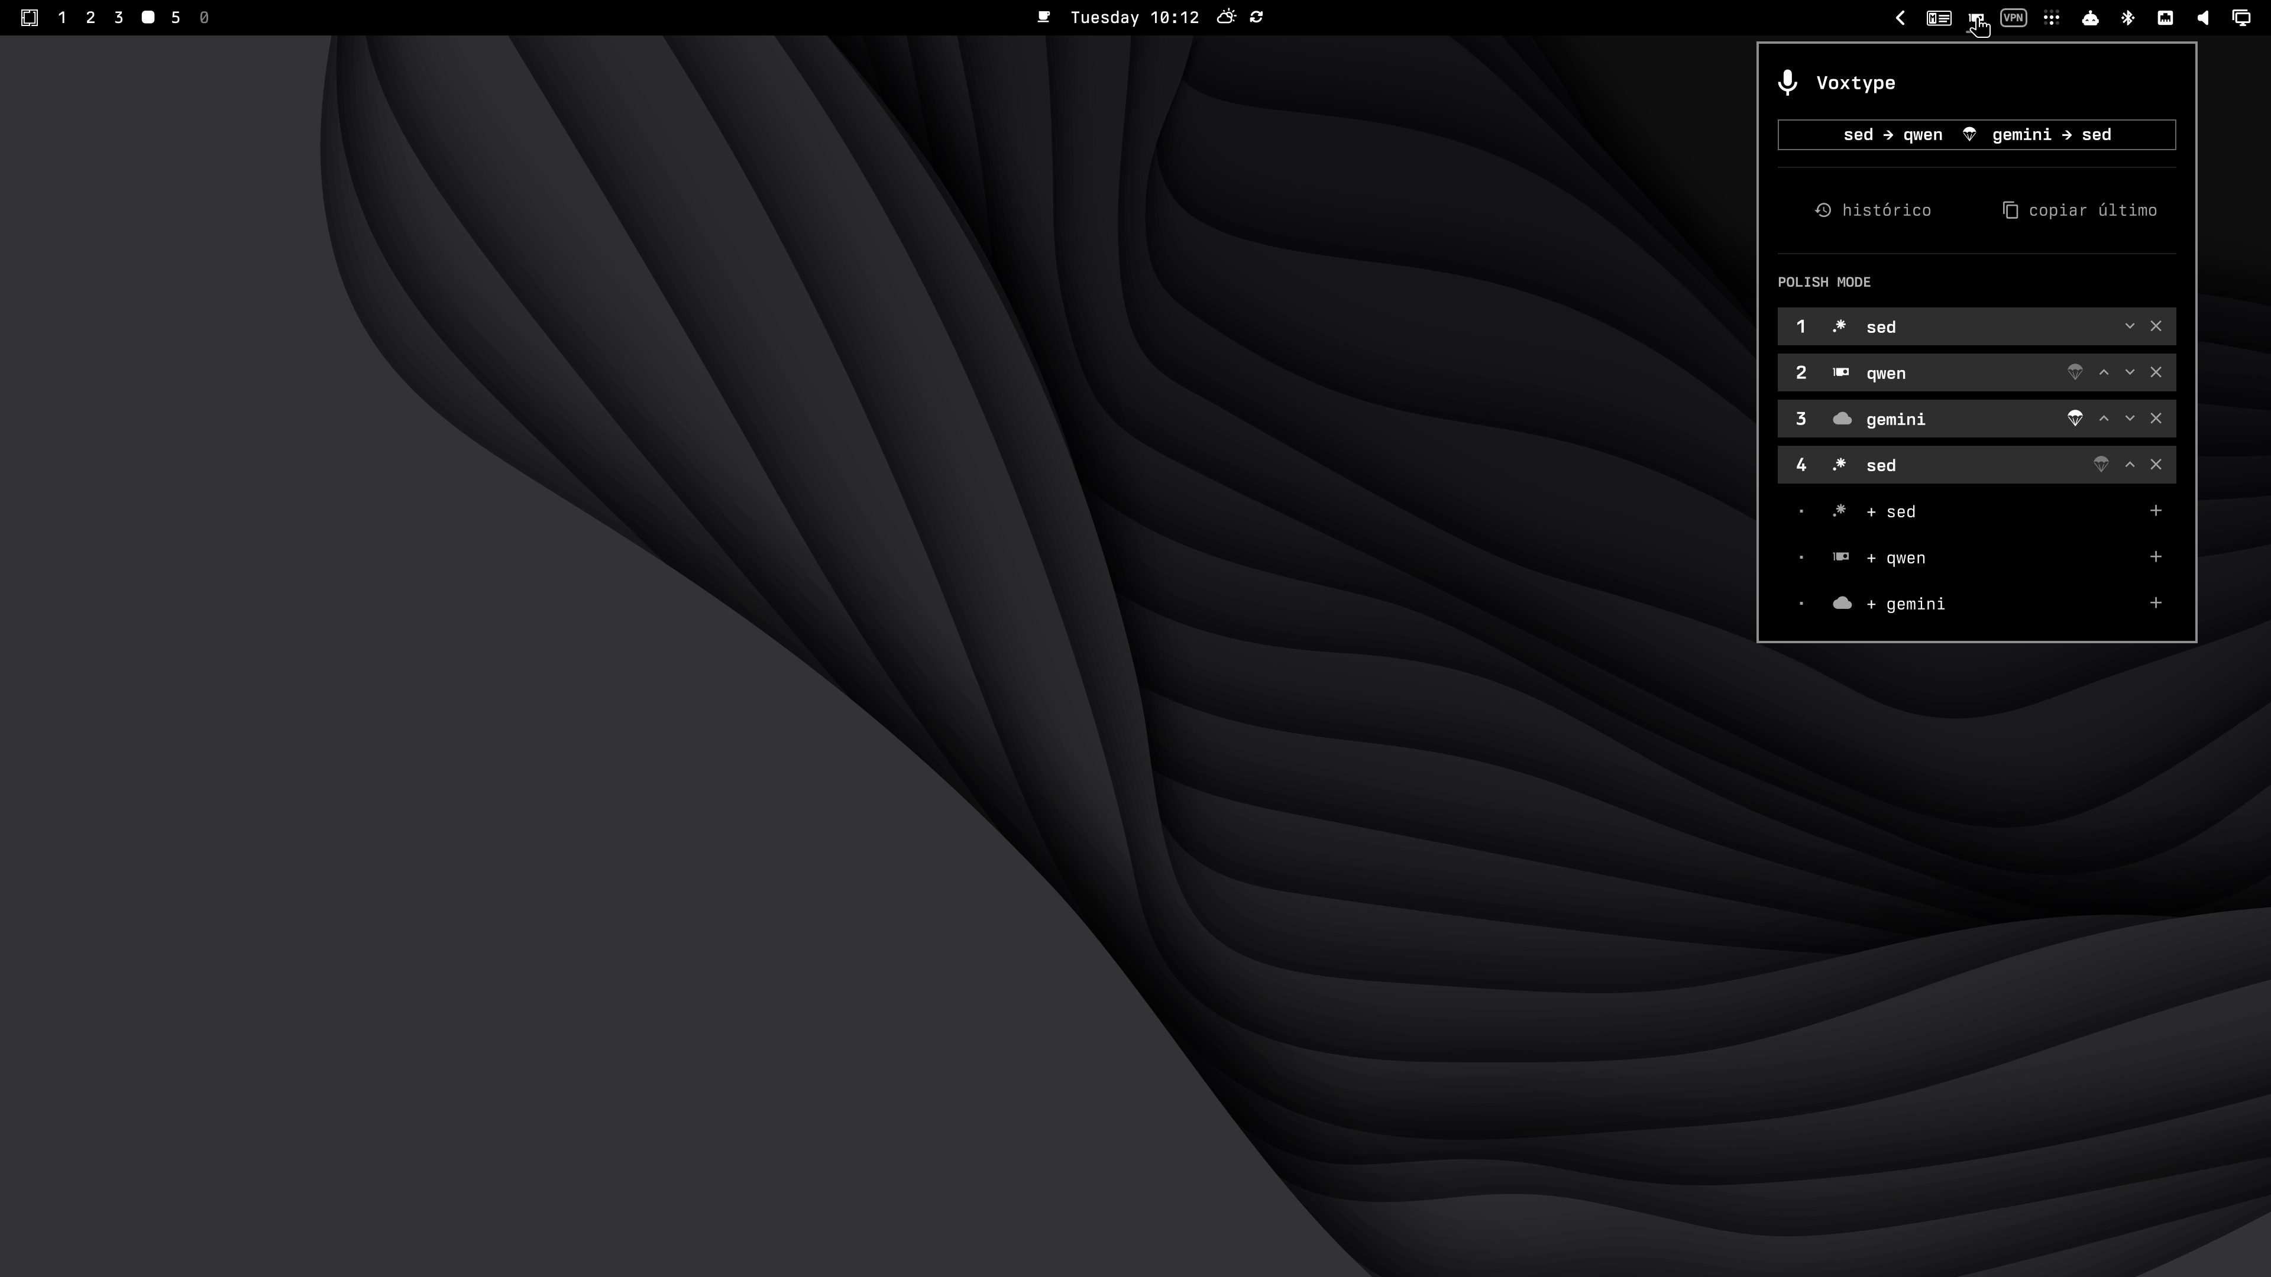
Task: Click the speaker volume icon in the tray
Action: click(x=2203, y=18)
